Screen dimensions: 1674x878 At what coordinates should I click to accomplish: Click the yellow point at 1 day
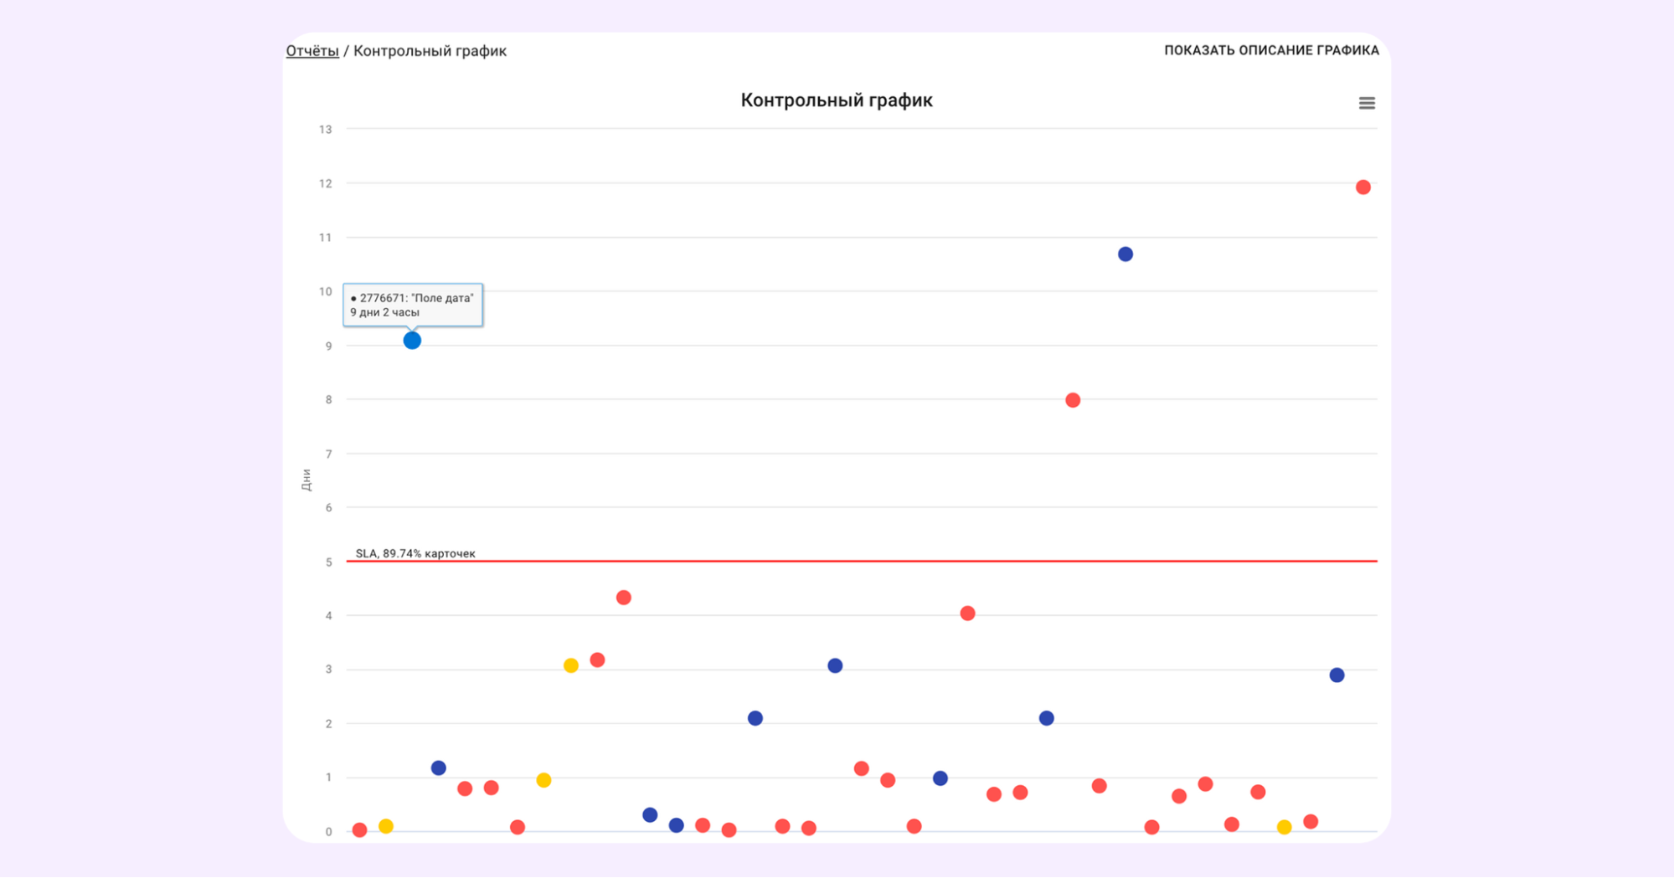(543, 781)
